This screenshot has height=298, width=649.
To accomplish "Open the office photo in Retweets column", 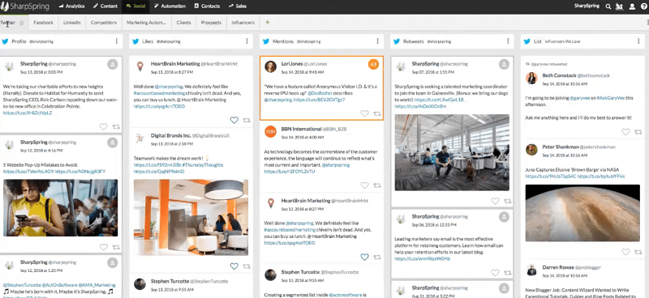I will 452,152.
